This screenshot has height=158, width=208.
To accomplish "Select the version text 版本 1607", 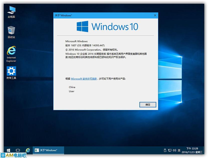I will [71, 45].
